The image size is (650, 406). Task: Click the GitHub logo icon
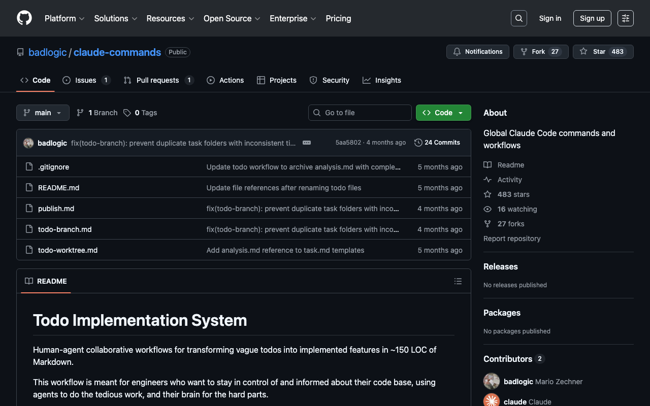coord(24,18)
